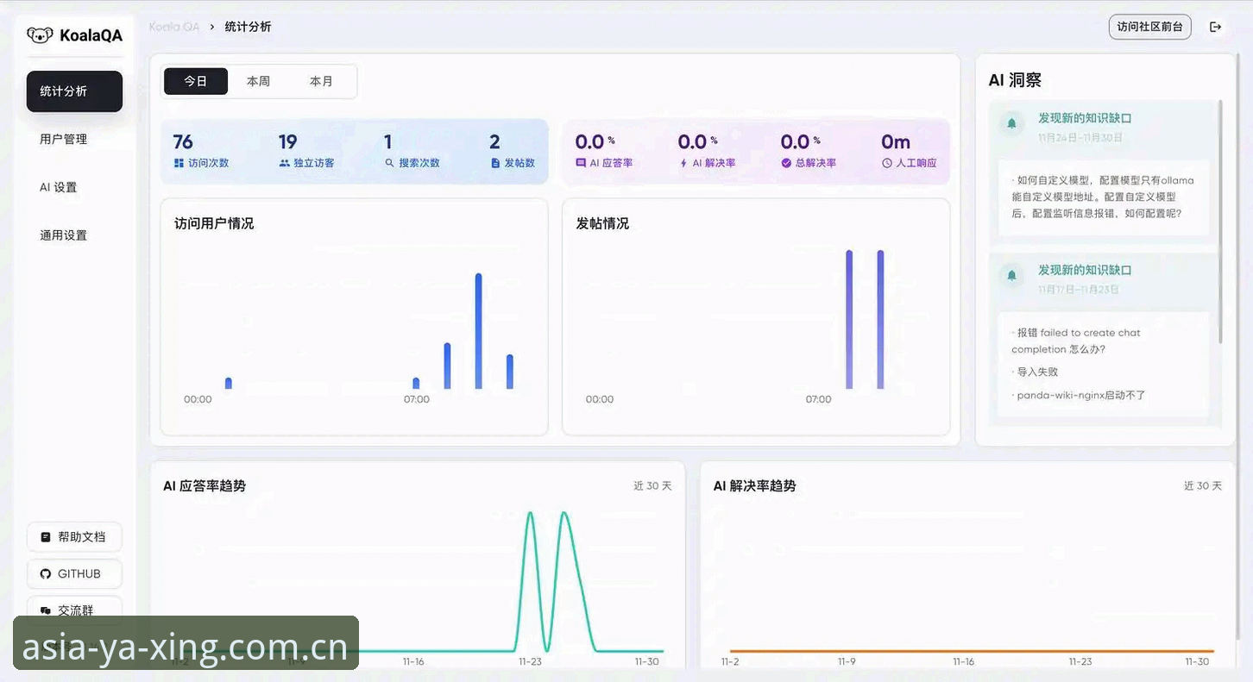The height and width of the screenshot is (682, 1253).
Task: Click the 发帖情况 chart title
Action: [602, 223]
